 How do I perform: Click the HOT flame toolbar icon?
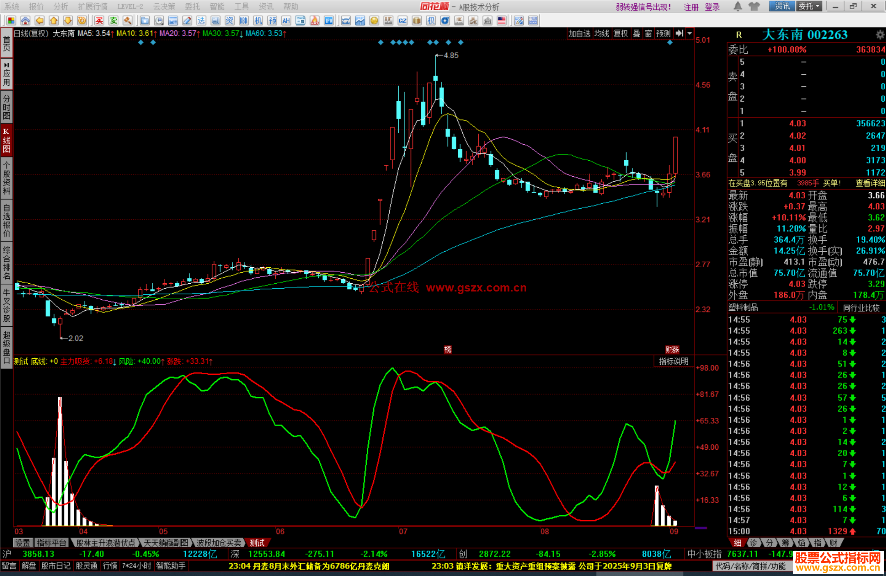pos(315,20)
